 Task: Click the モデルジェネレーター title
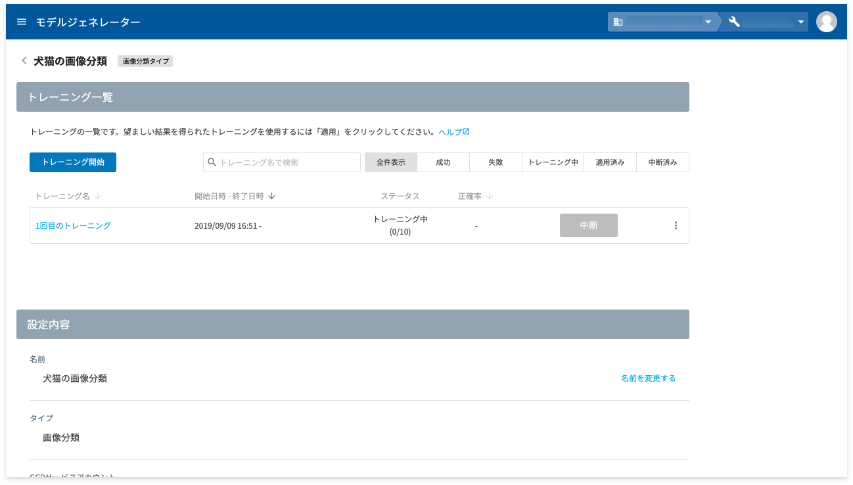88,22
